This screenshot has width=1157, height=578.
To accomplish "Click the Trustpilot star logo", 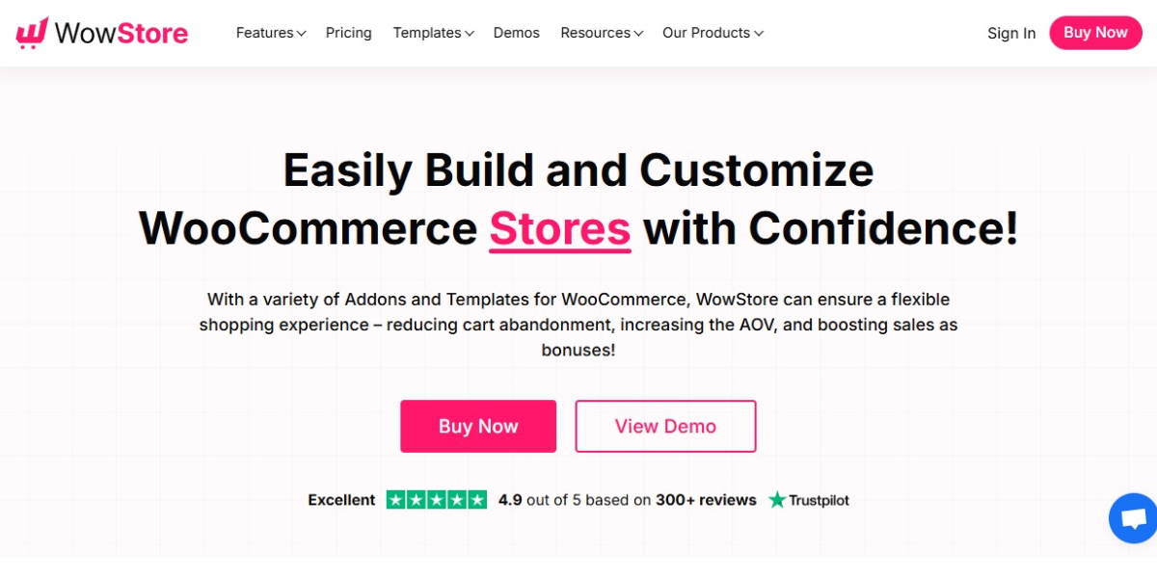I will pyautogui.click(x=777, y=500).
